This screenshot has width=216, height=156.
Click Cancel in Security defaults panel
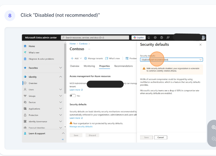click(x=161, y=137)
